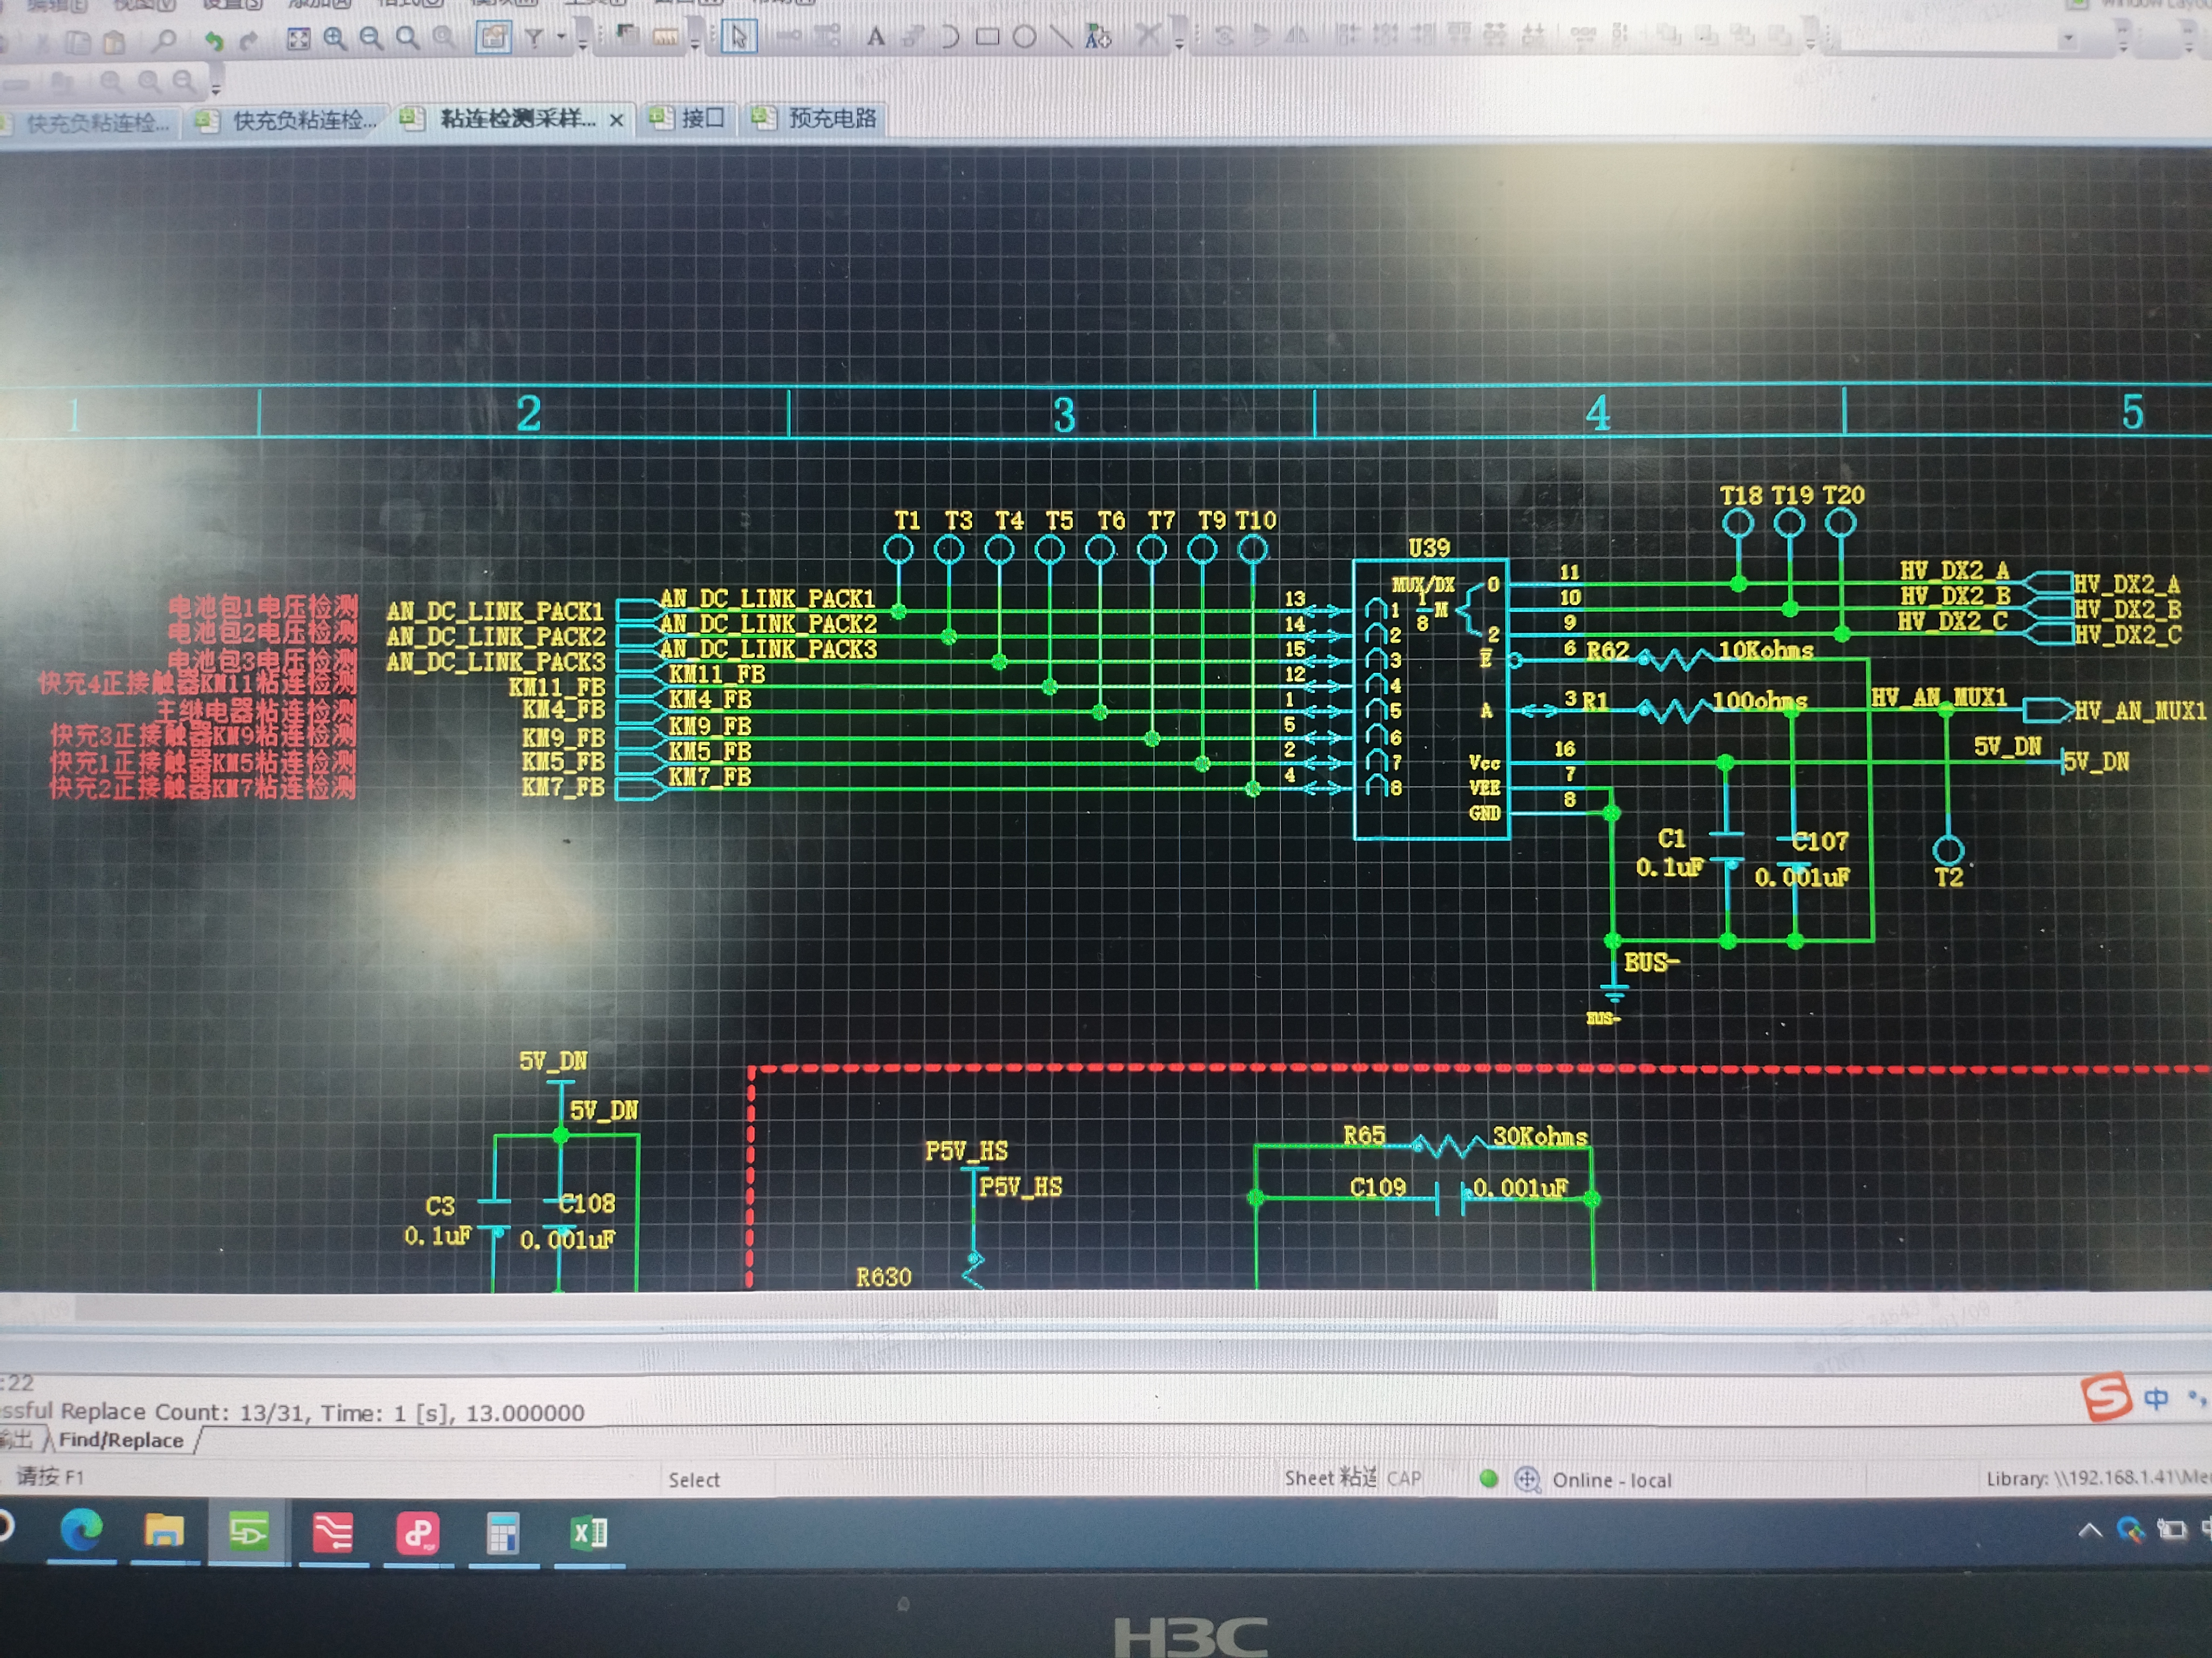Select the Arc drawing tool
2212x1658 pixels.
(950, 37)
